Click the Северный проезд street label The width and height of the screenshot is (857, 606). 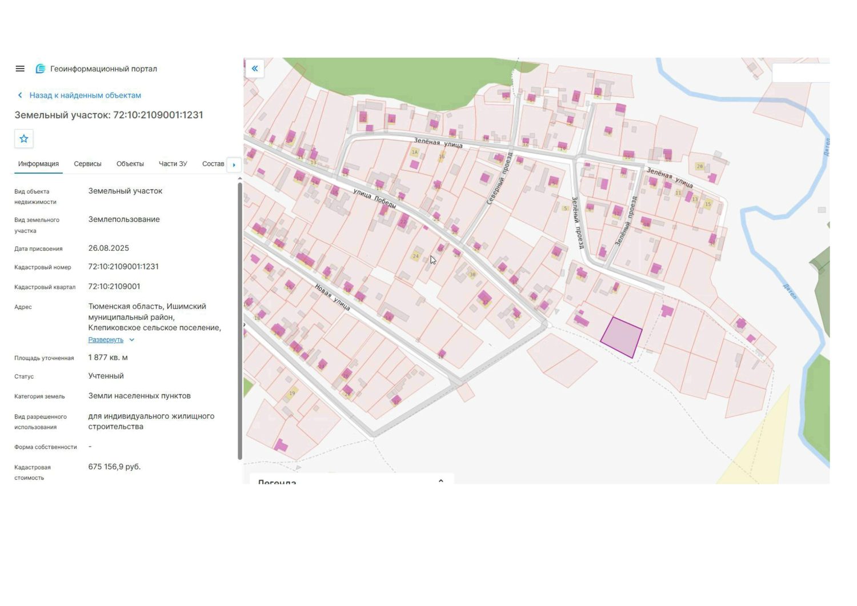point(500,179)
